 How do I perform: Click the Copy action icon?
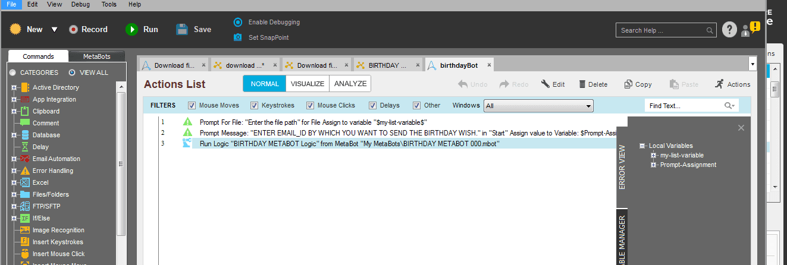click(x=628, y=84)
